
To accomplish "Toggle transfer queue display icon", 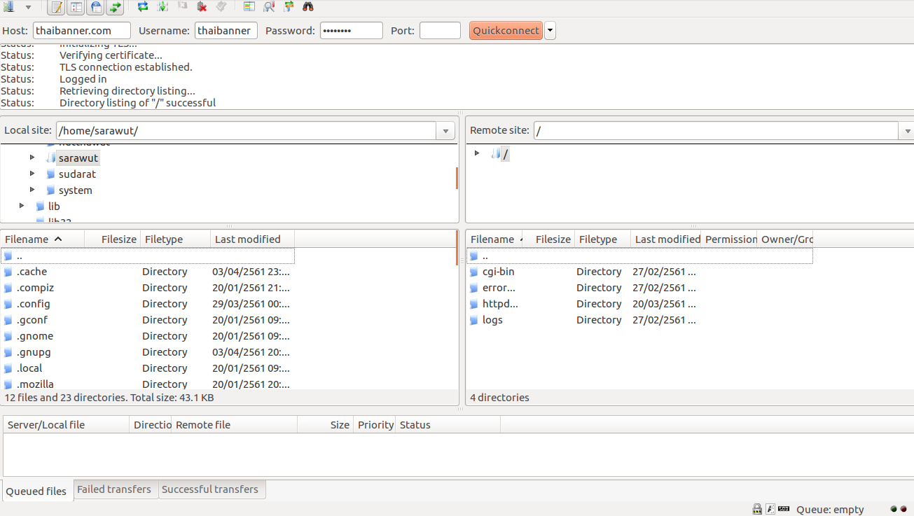I will [x=115, y=7].
